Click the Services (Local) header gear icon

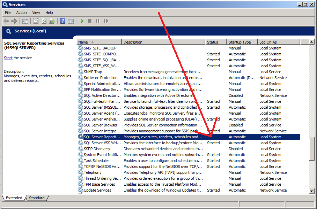(8, 31)
